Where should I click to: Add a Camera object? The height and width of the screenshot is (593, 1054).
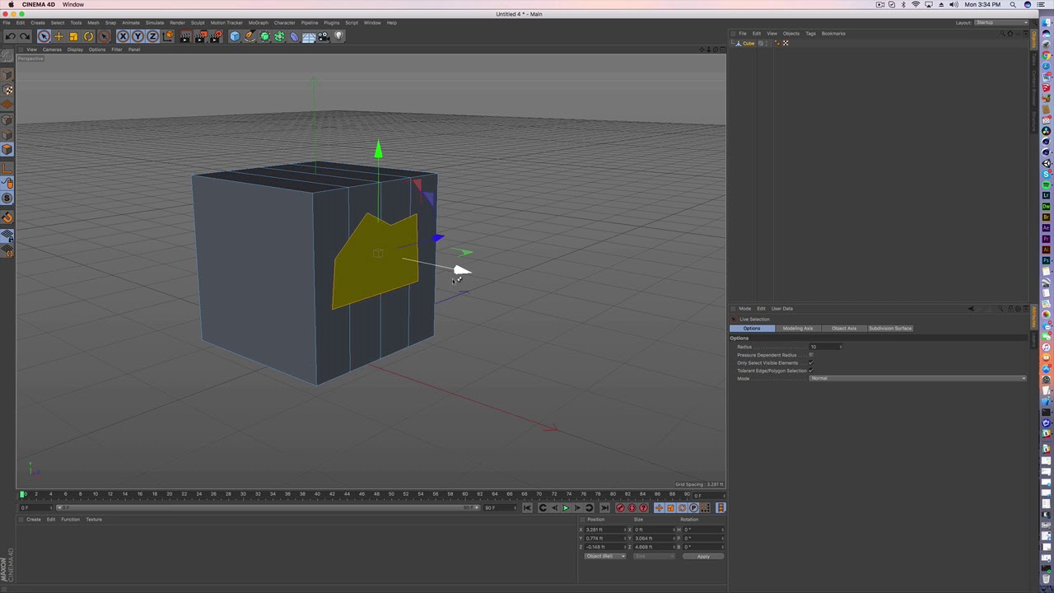click(x=324, y=36)
